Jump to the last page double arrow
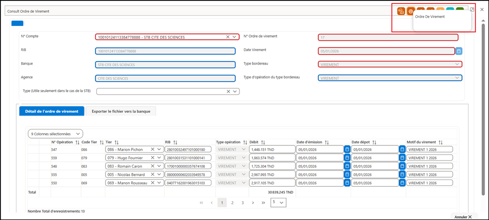 (x=263, y=203)
